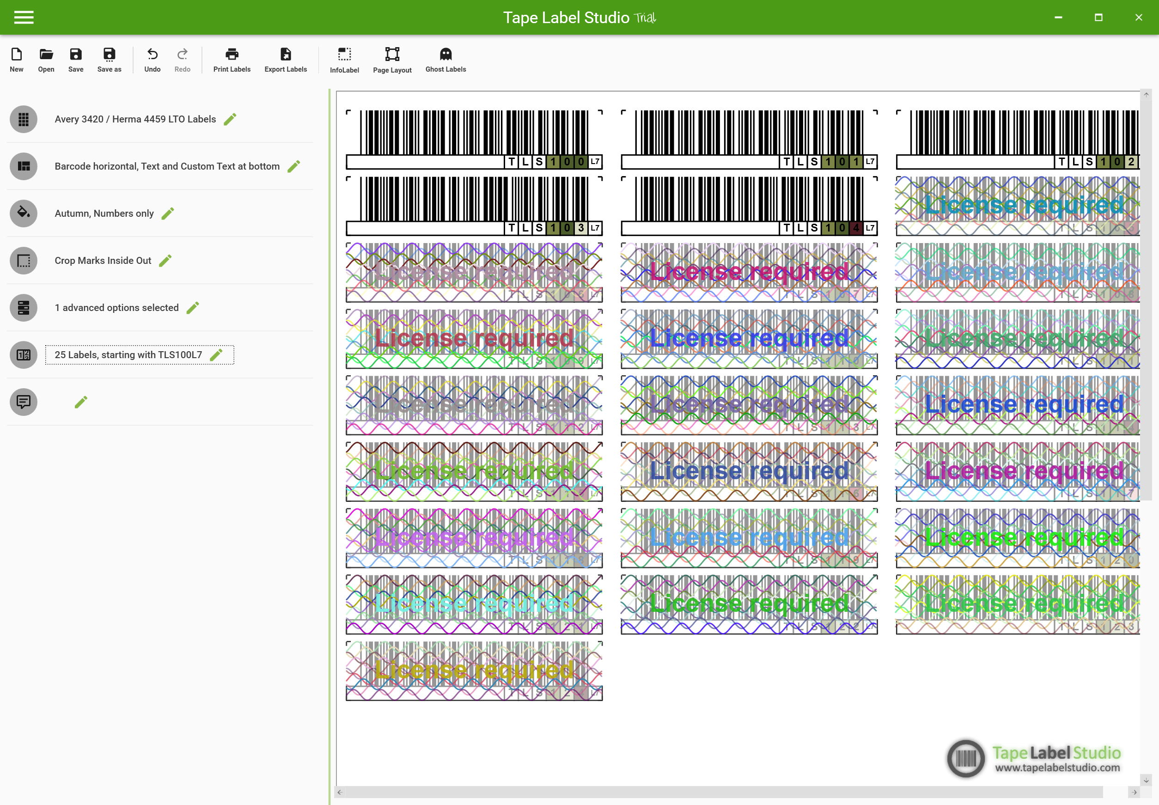
Task: Select '25 Labels, starting with TLS100L7' entry
Action: tap(128, 354)
